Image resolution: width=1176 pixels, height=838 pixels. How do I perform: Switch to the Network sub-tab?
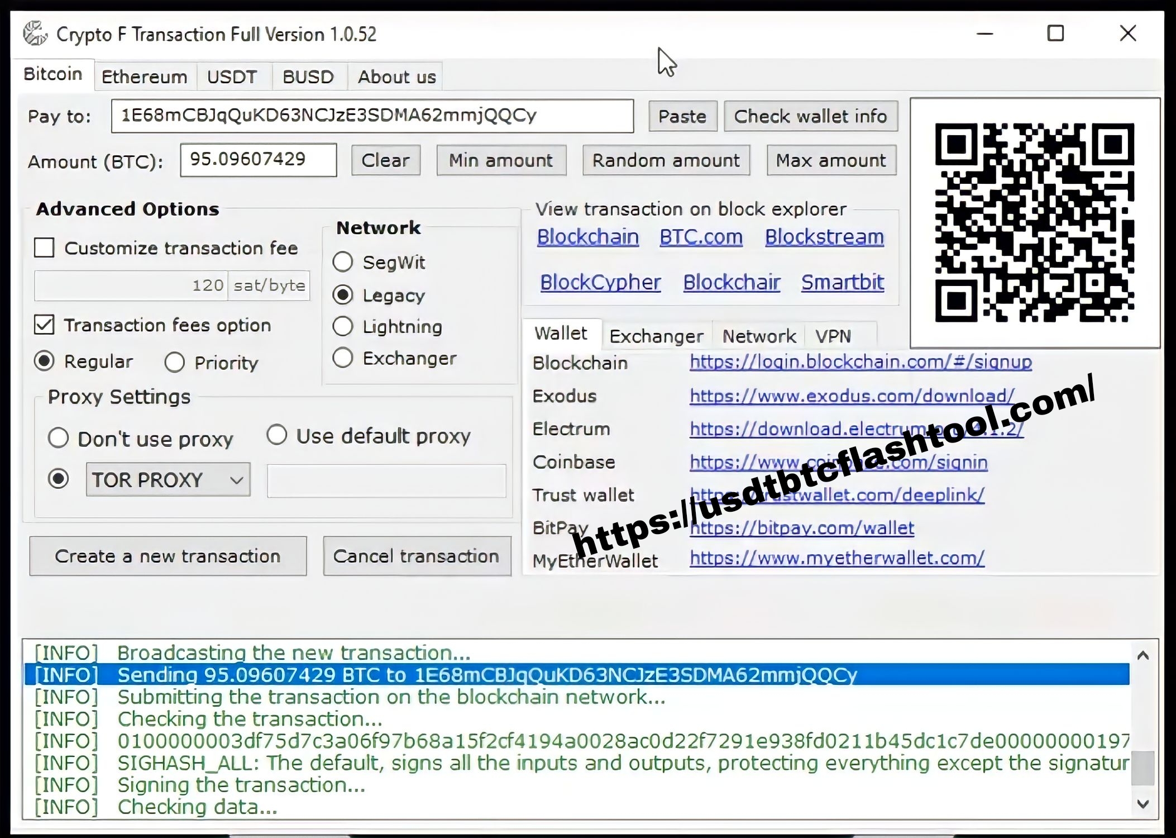click(x=759, y=336)
